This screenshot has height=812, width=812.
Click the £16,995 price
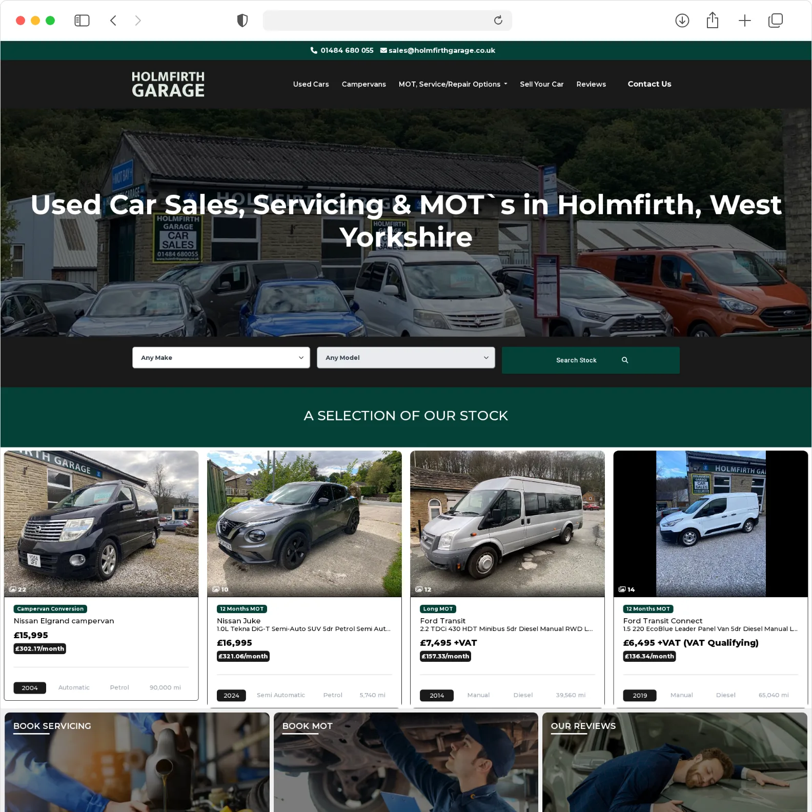[234, 643]
